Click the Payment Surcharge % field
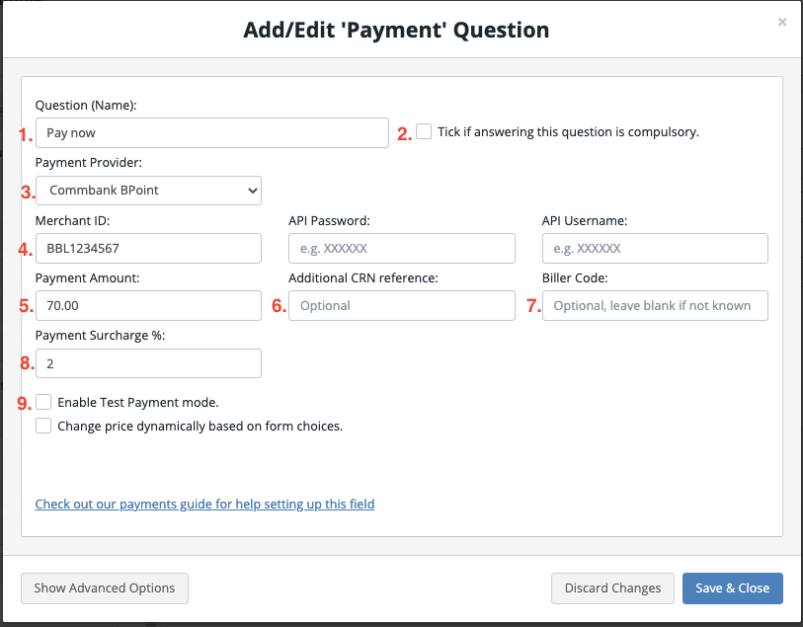Screen dimensions: 803x627 tap(148, 363)
